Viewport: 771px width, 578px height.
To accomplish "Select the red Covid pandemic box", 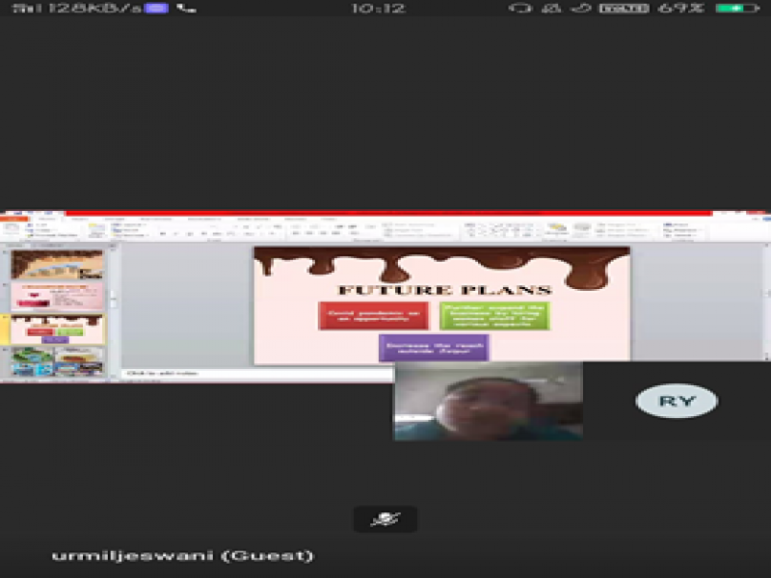I will point(360,316).
